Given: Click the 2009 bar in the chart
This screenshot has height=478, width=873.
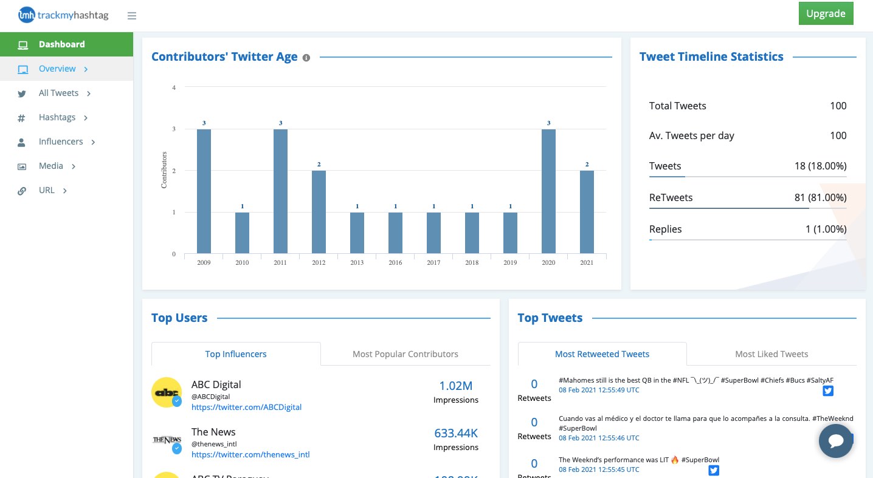Looking at the screenshot, I should click(x=204, y=191).
